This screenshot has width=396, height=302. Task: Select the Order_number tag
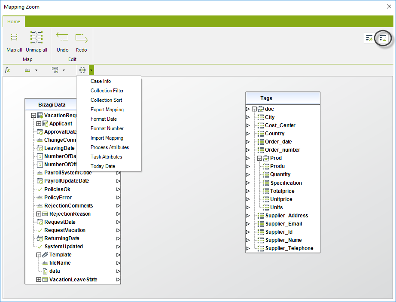(282, 150)
